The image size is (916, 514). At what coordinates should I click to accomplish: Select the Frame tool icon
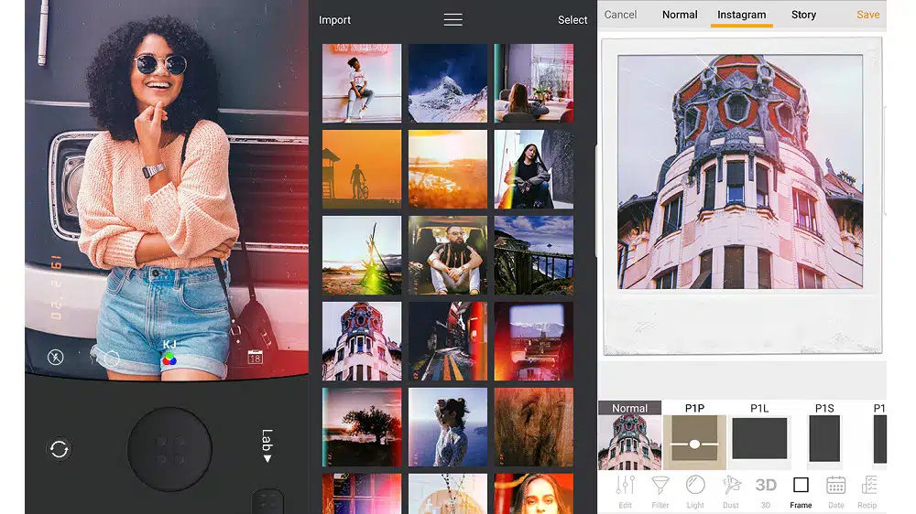click(x=801, y=488)
